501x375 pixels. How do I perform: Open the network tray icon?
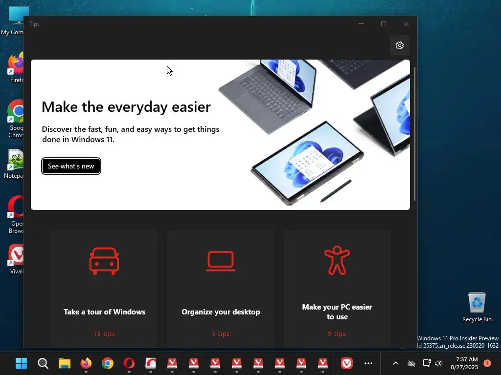427,363
